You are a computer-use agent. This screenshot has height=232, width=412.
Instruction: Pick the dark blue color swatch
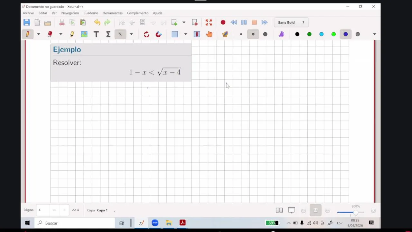click(x=346, y=34)
